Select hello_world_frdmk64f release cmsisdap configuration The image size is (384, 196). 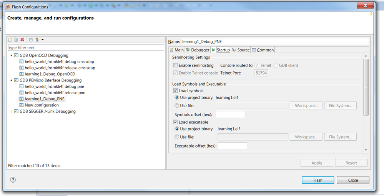point(60,68)
